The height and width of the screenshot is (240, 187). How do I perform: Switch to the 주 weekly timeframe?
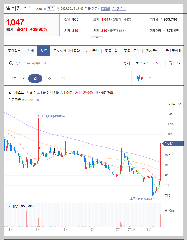click(50, 78)
